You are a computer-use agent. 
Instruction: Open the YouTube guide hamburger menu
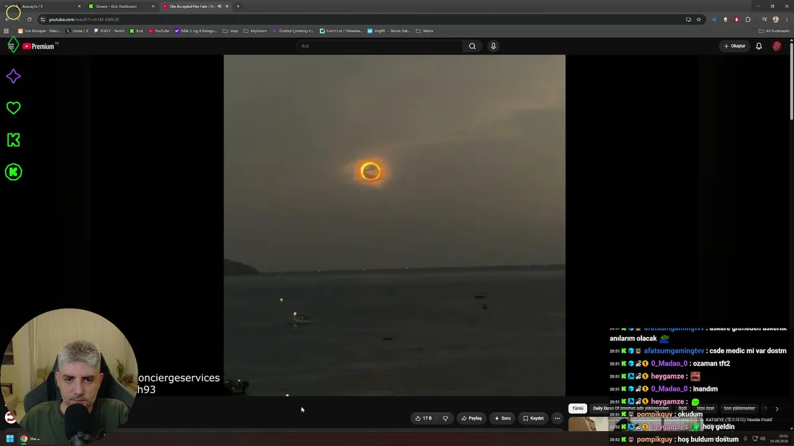point(11,46)
